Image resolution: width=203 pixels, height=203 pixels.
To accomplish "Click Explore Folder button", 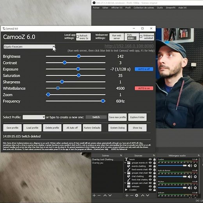I will [137, 117].
